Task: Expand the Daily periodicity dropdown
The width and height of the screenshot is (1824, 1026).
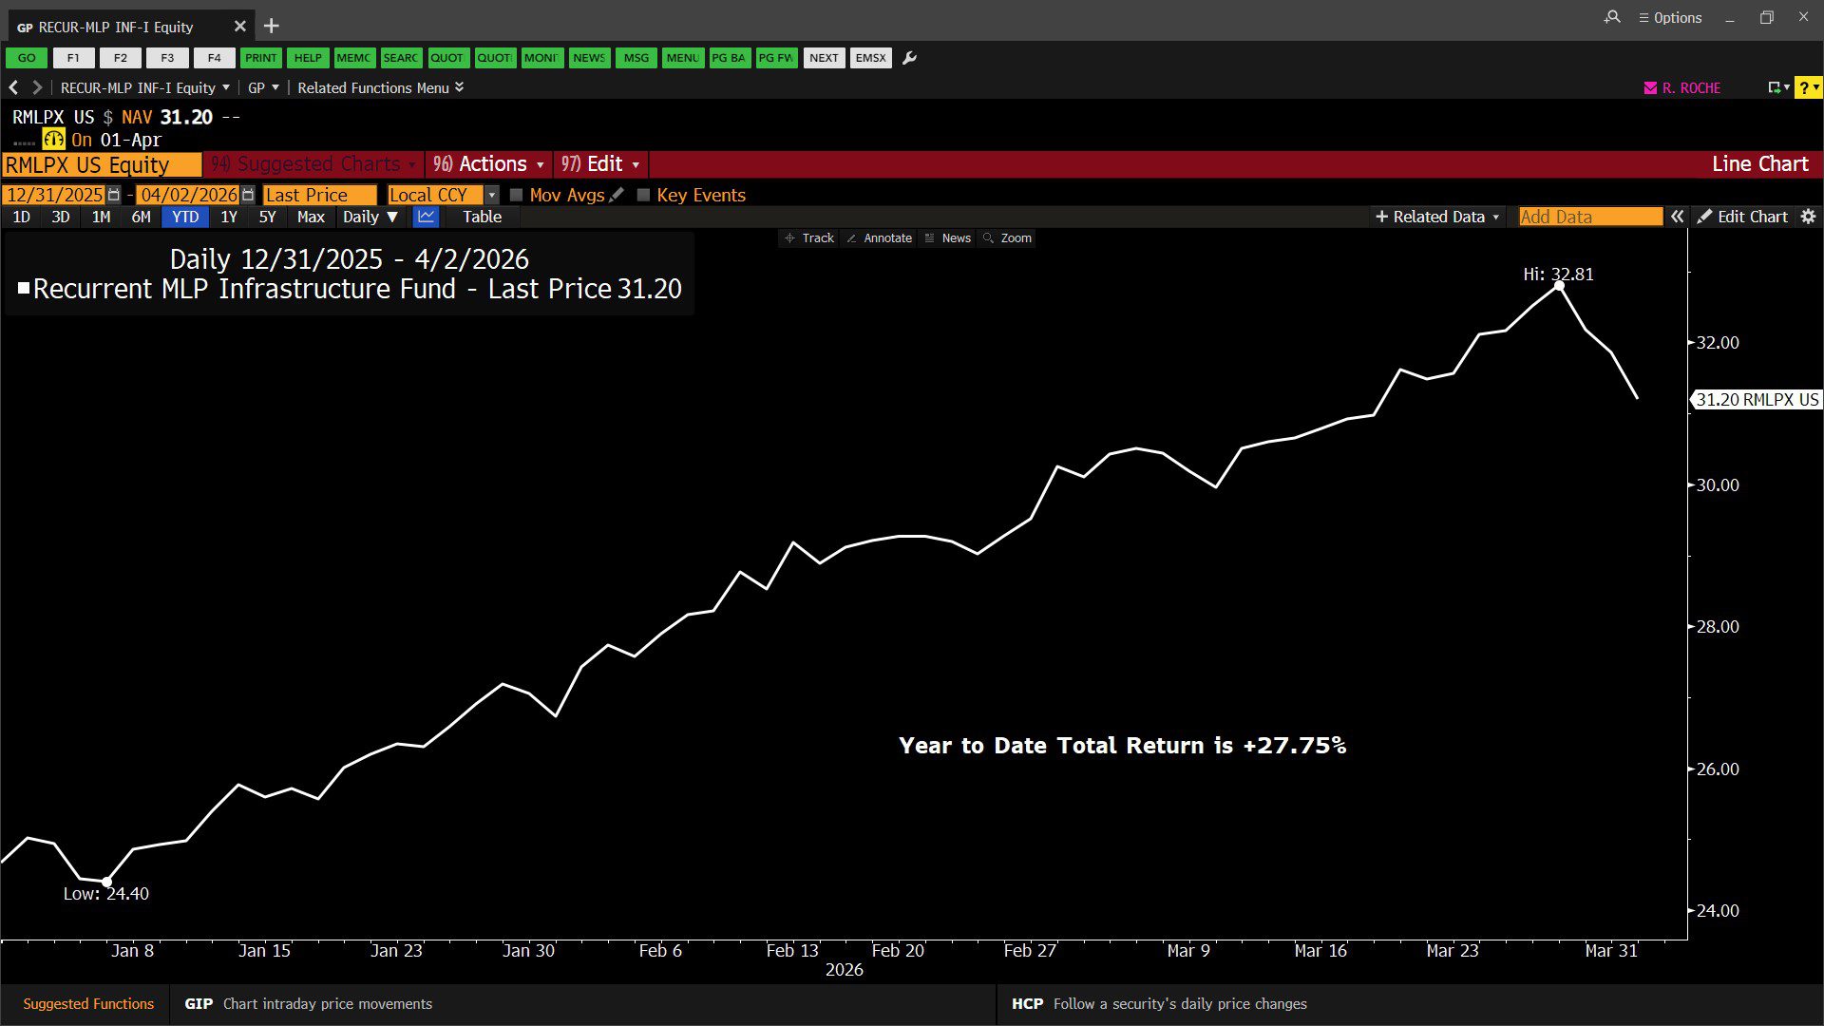Action: point(370,217)
